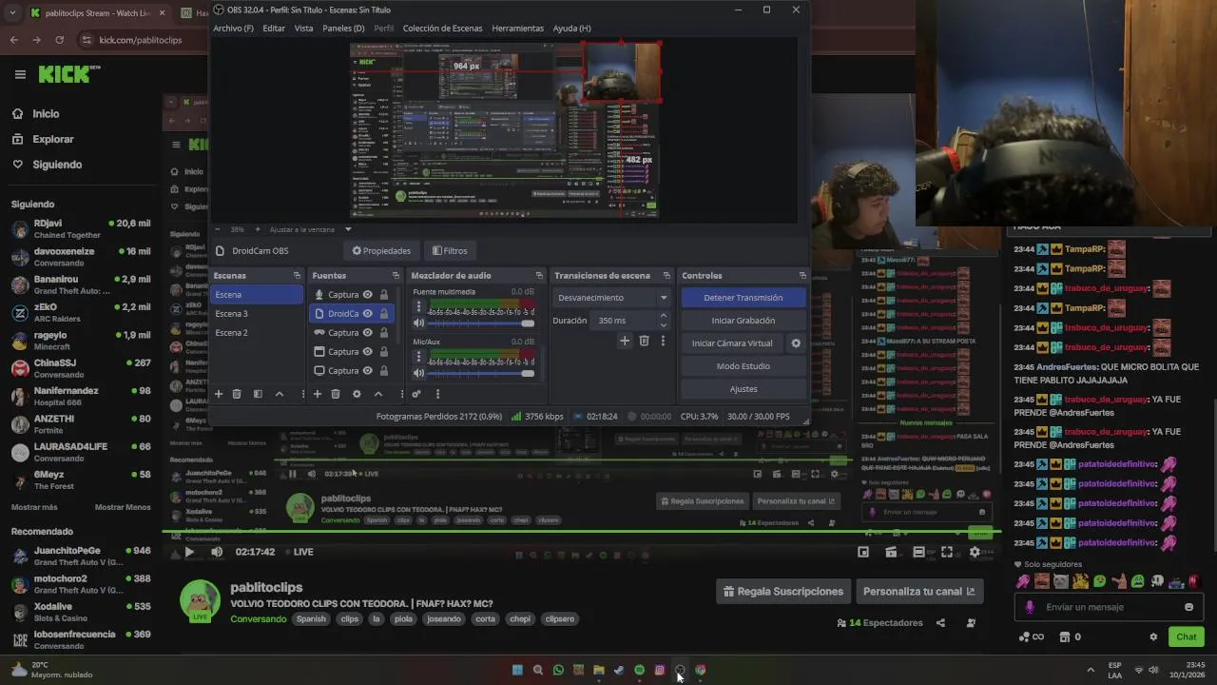This screenshot has width=1217, height=685.
Task: Click Enviar un mensaje chat input
Action: tap(1108, 607)
